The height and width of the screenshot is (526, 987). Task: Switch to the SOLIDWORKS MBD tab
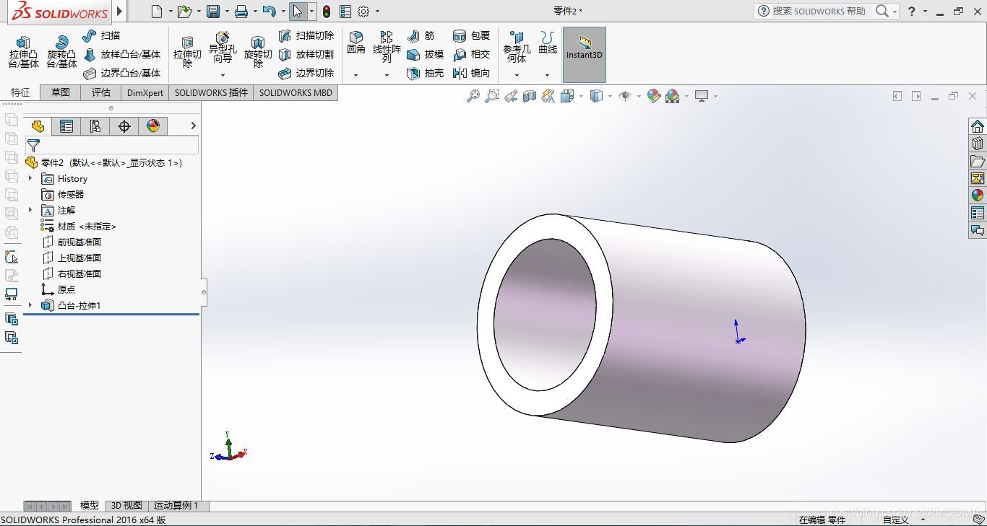[x=296, y=92]
